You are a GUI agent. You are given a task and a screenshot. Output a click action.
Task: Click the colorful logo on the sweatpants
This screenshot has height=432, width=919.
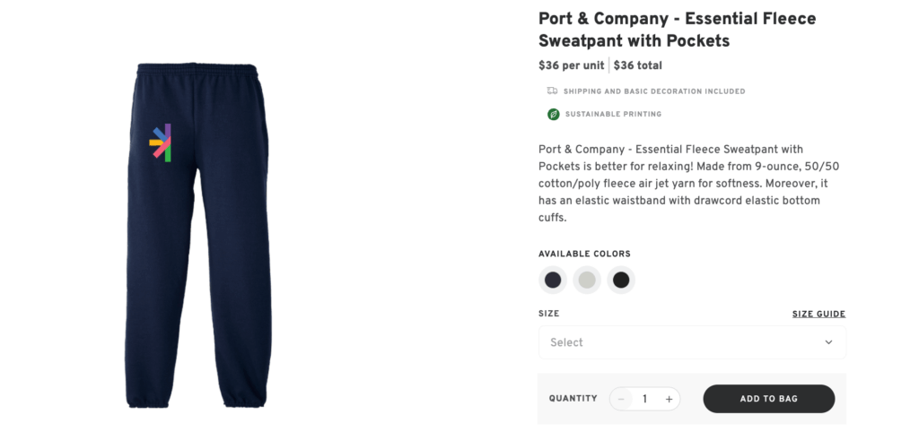pos(161,143)
